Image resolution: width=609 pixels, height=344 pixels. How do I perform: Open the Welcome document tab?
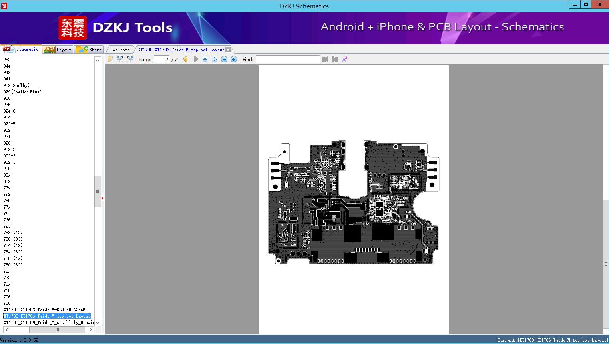[x=121, y=50]
